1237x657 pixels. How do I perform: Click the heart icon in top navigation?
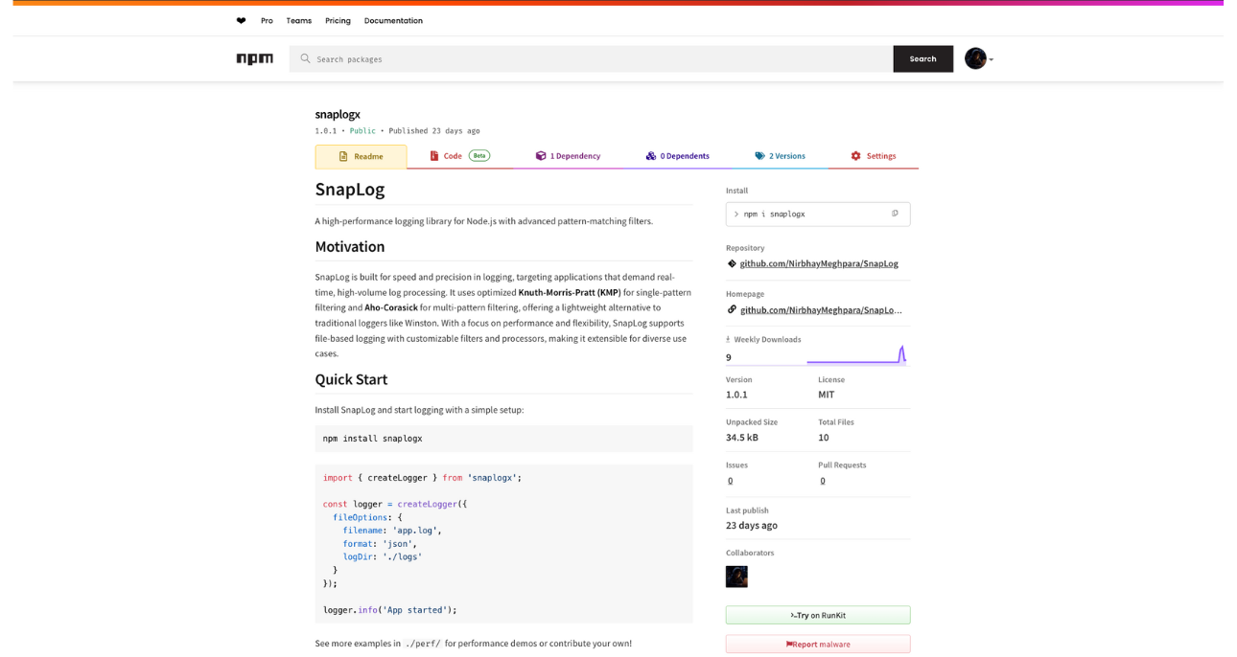(x=241, y=20)
